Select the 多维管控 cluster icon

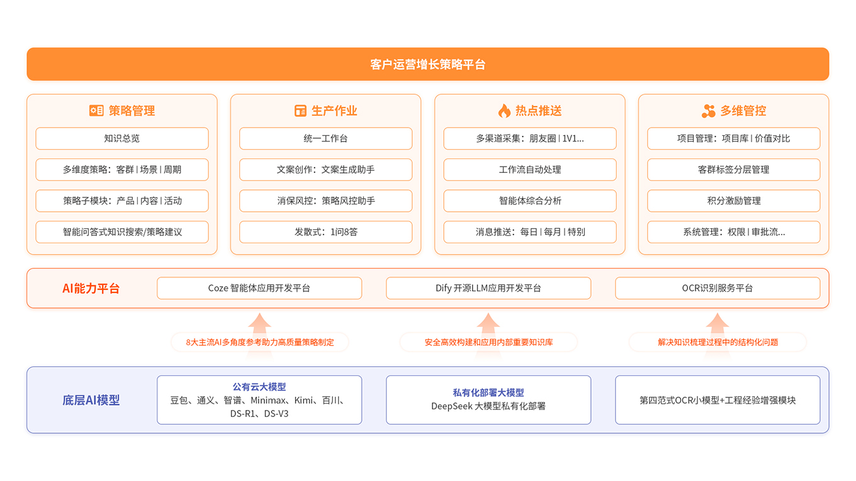(x=708, y=110)
